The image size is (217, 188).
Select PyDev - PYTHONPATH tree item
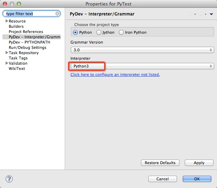[29, 42]
